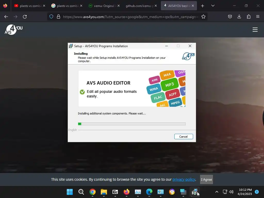Select the AVS4YOU installer taskbar icon
Screen dimensions: 264x198
[x=195, y=192]
